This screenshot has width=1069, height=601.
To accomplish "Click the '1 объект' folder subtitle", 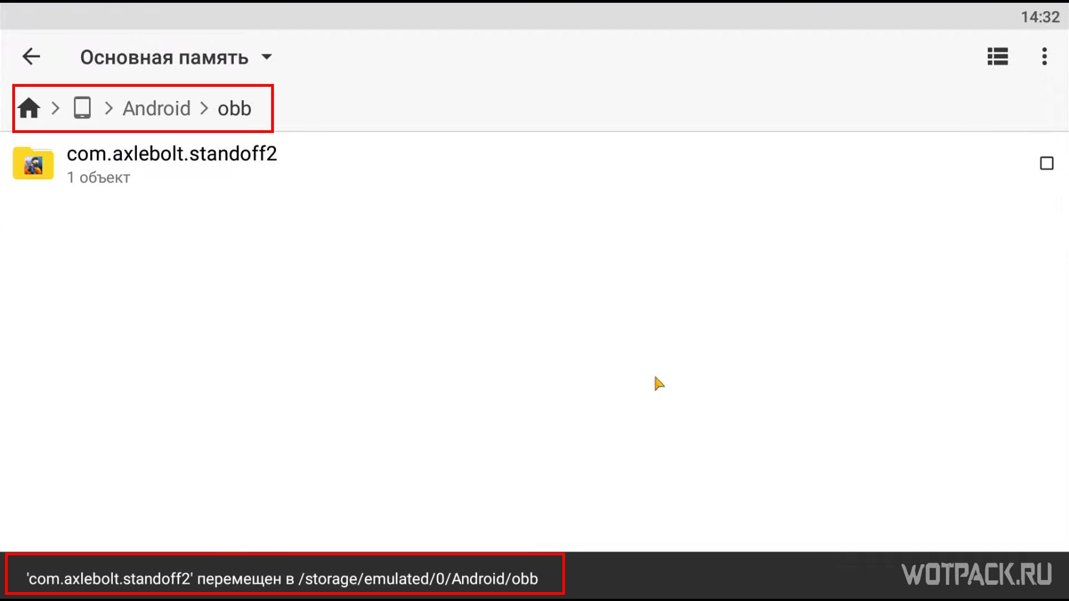I will (x=99, y=178).
